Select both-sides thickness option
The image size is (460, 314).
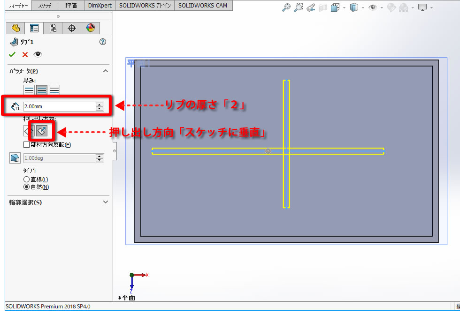[42, 90]
